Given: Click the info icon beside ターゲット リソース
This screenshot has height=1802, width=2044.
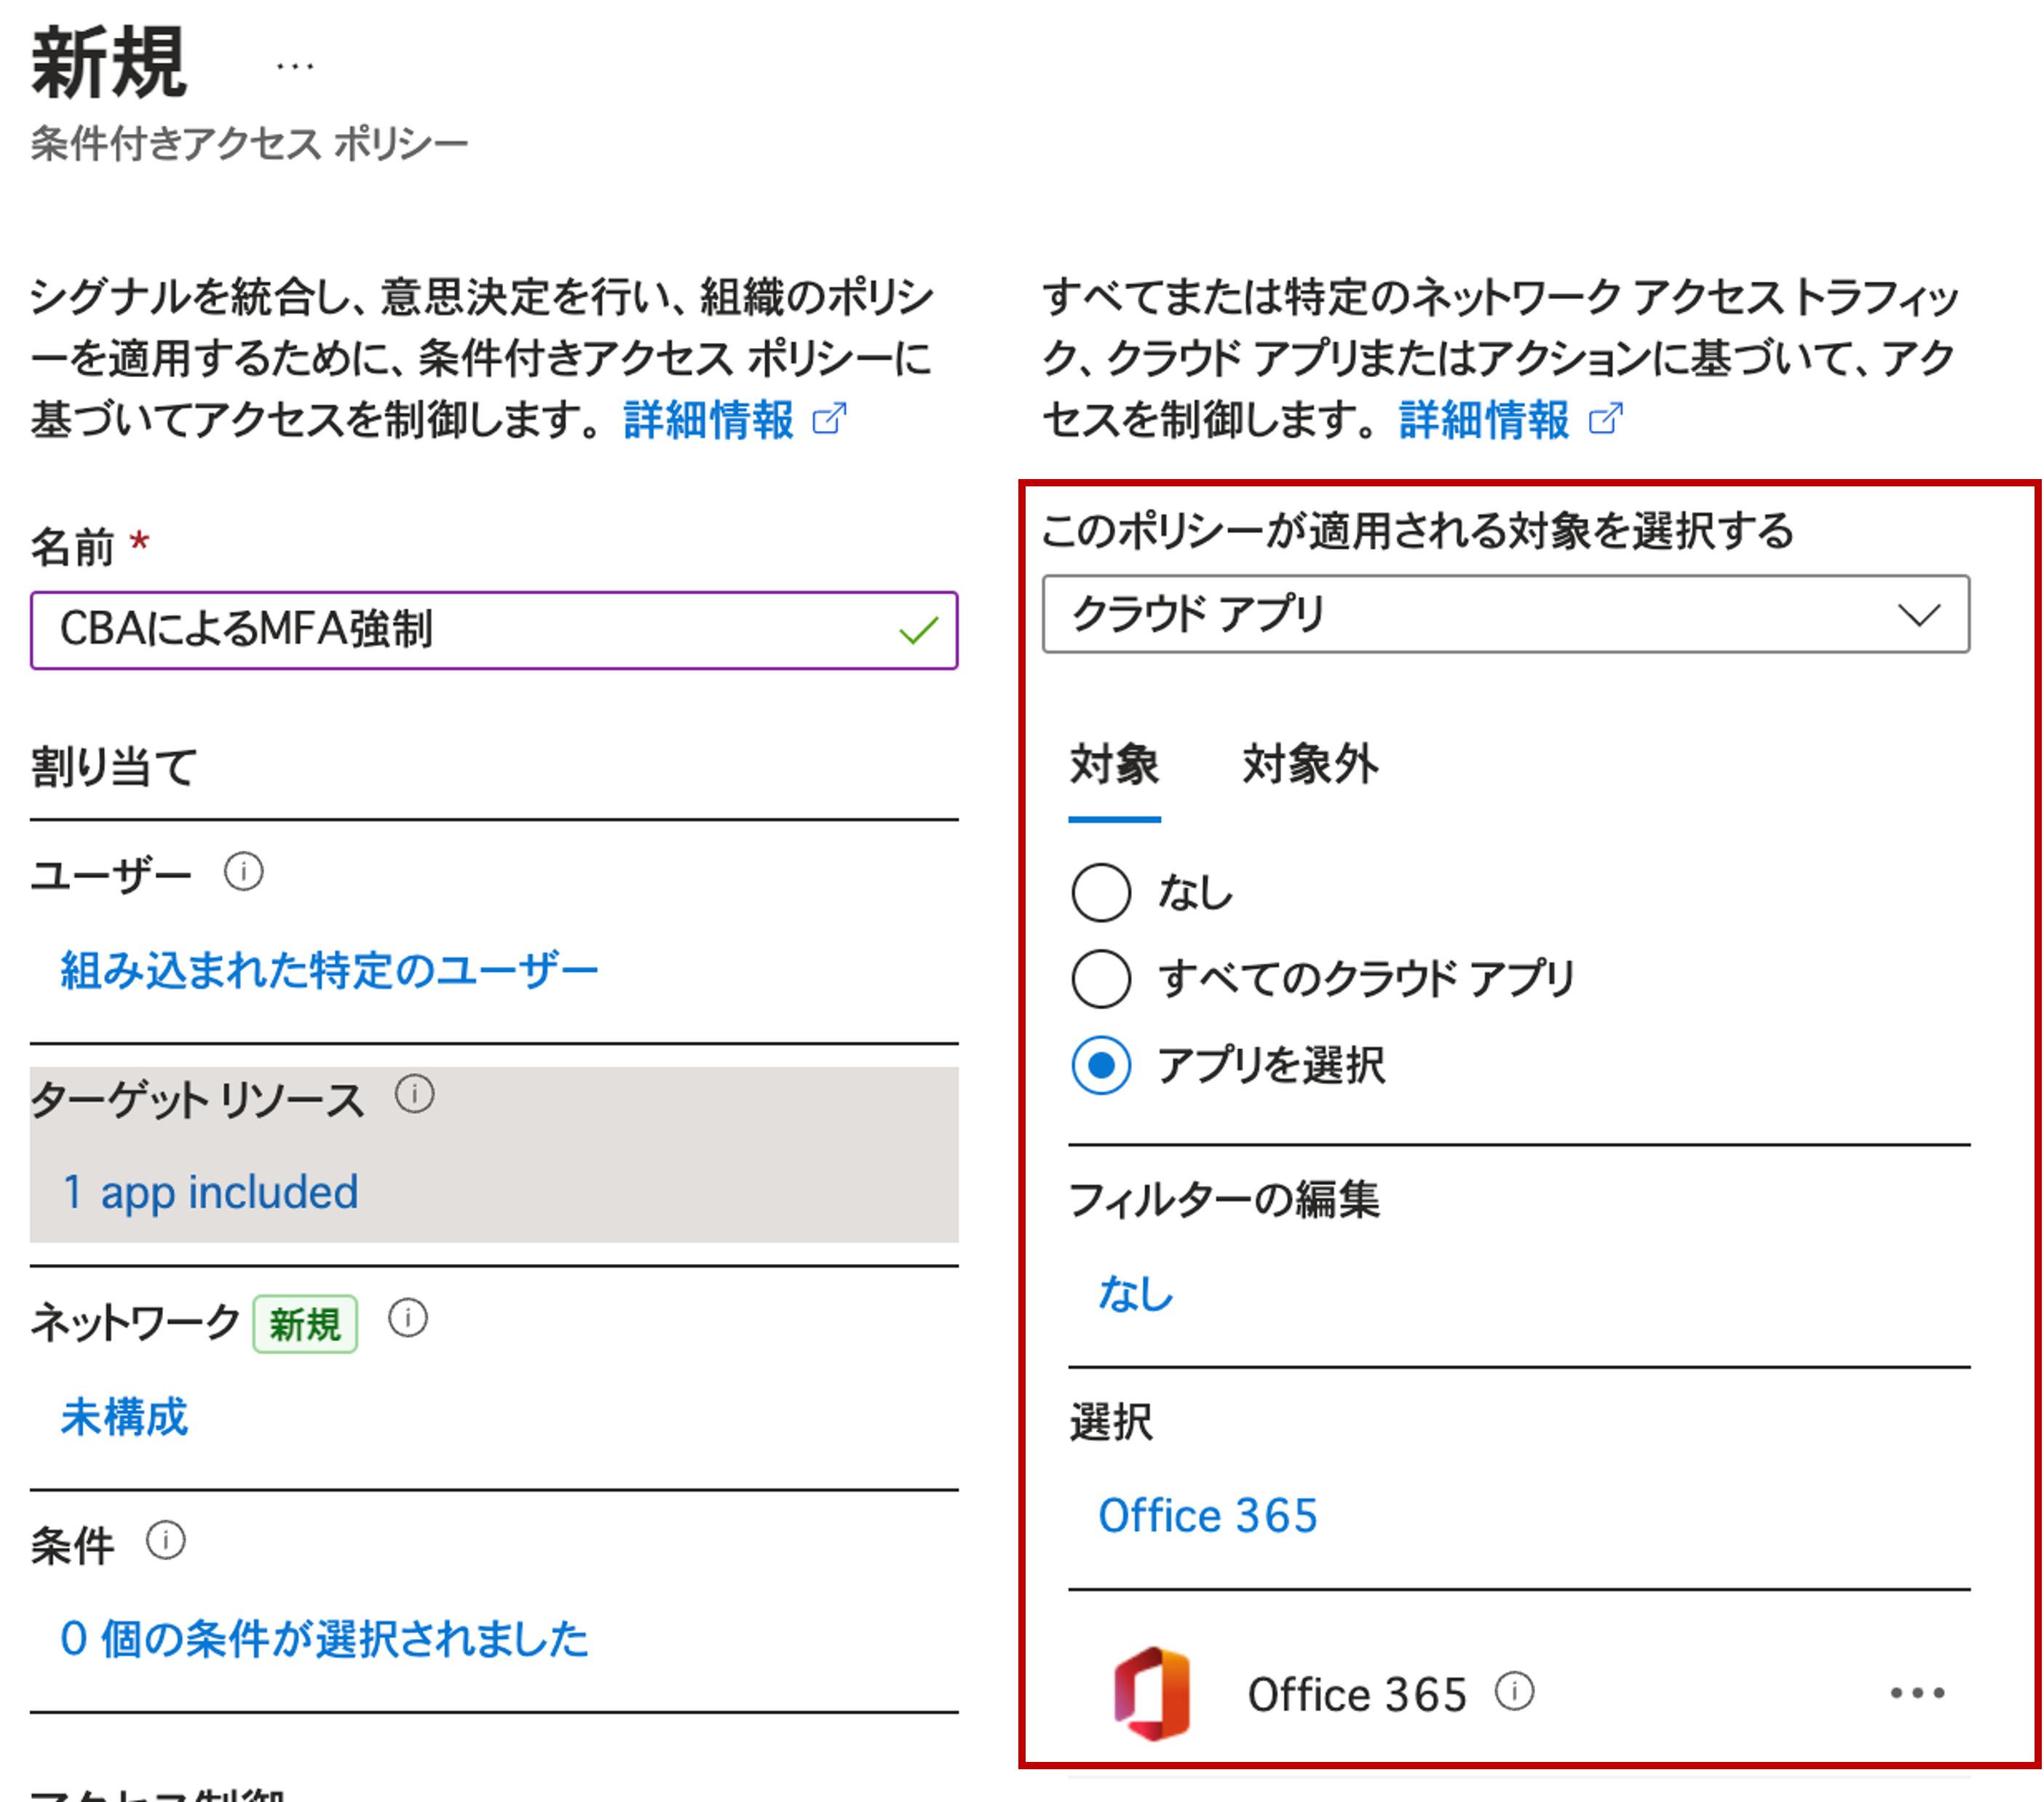Looking at the screenshot, I should coord(414,1094).
